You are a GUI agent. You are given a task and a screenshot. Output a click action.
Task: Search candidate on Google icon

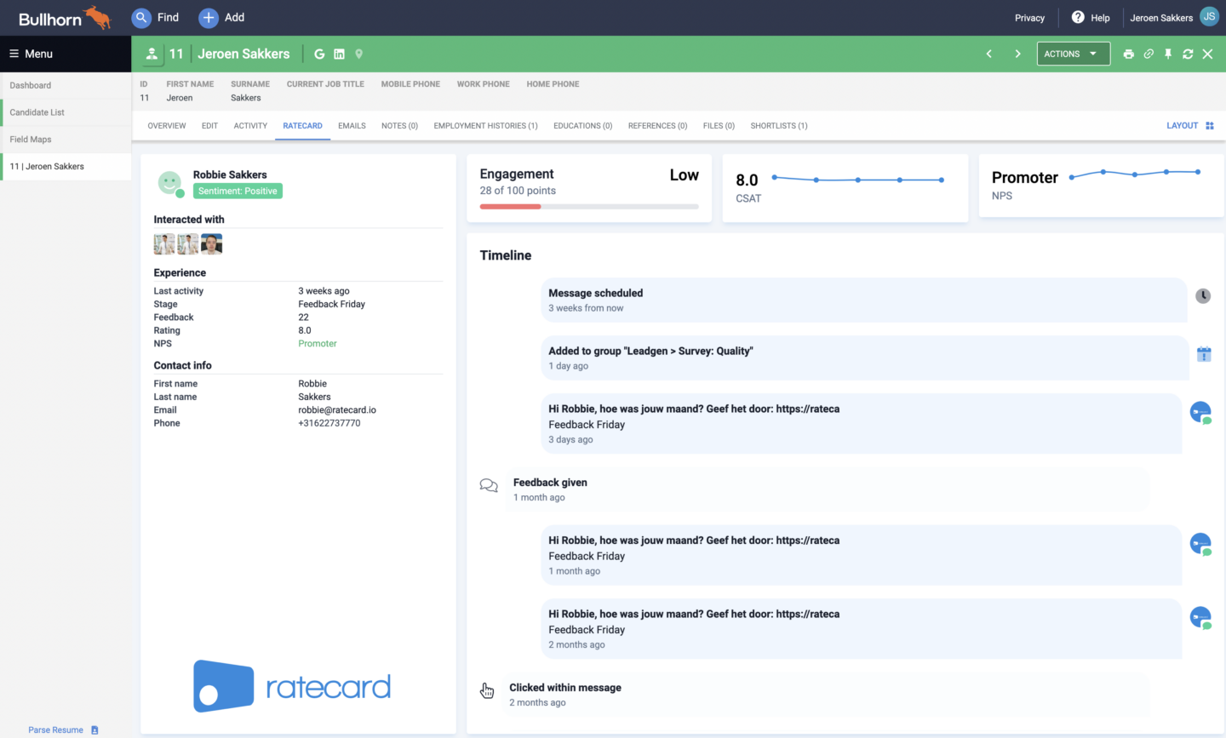point(319,54)
